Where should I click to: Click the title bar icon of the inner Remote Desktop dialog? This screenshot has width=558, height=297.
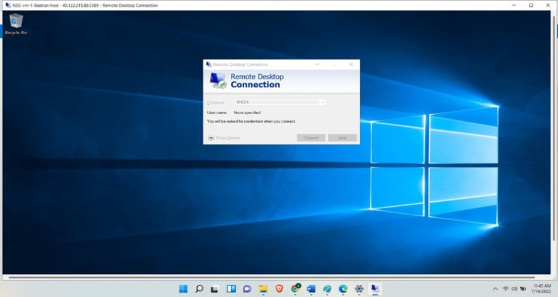pos(209,65)
